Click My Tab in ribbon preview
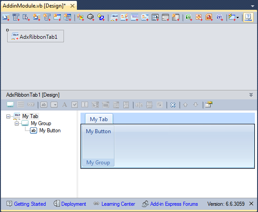Image resolution: width=258 pixels, height=212 pixels. (99, 119)
